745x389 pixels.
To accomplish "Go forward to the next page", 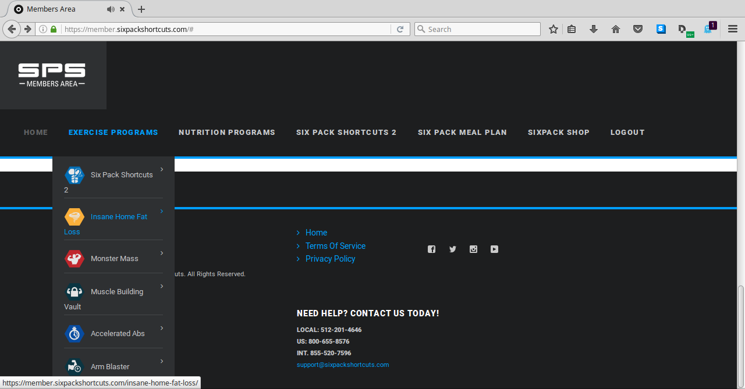I will click(x=27, y=29).
